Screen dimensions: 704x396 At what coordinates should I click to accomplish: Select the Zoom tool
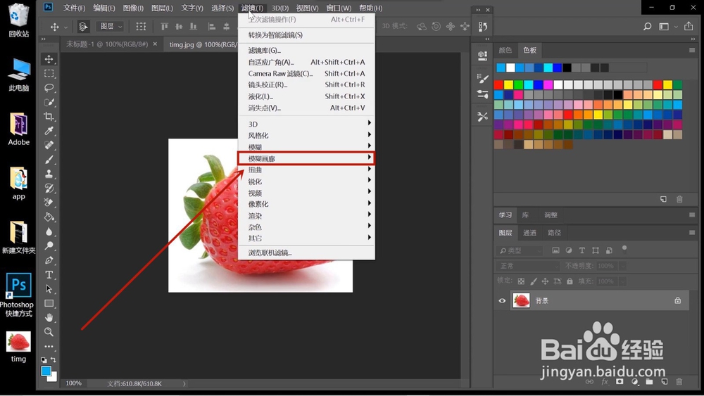(x=49, y=332)
